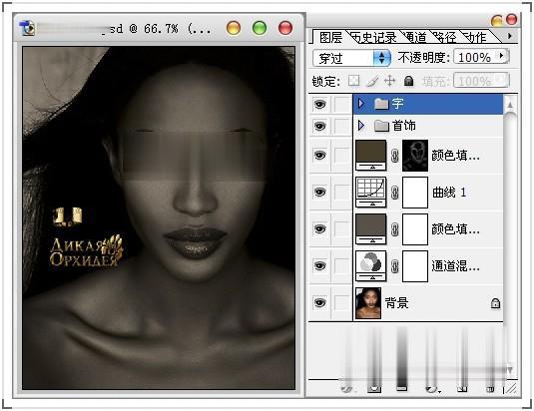Click the 通道混 mask link chain

394,266
